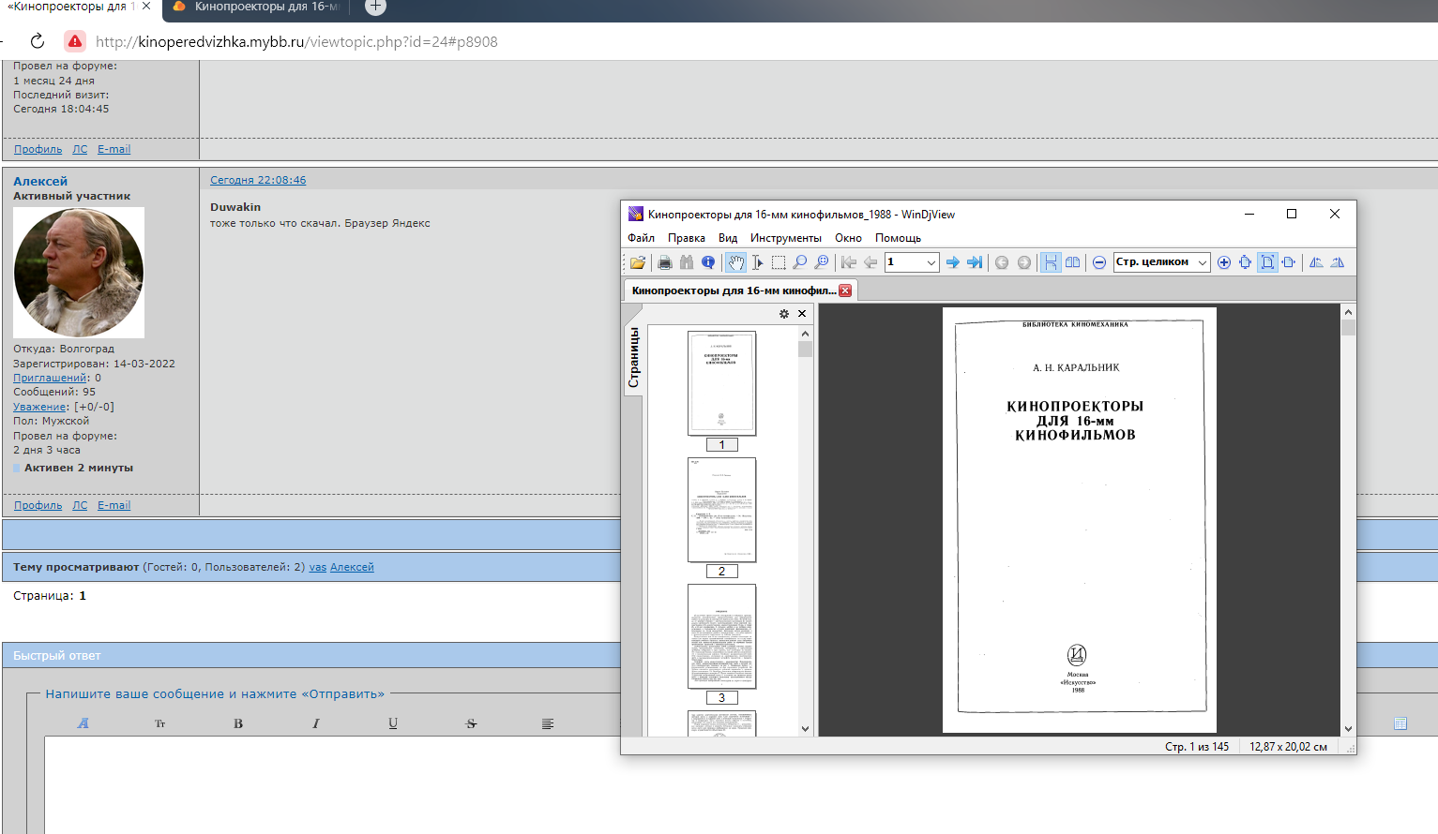Open the 'Уважение' link
The height and width of the screenshot is (834, 1438).
point(39,407)
